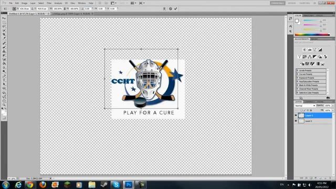The height and width of the screenshot is (189, 336).
Task: Cancel the transform in the options bar
Action: [x=170, y=9]
